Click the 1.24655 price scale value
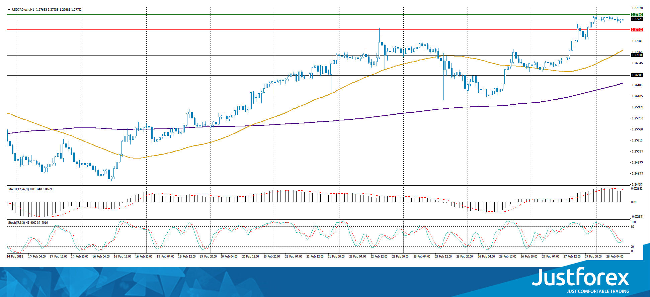The width and height of the screenshot is (650, 297). (637, 174)
